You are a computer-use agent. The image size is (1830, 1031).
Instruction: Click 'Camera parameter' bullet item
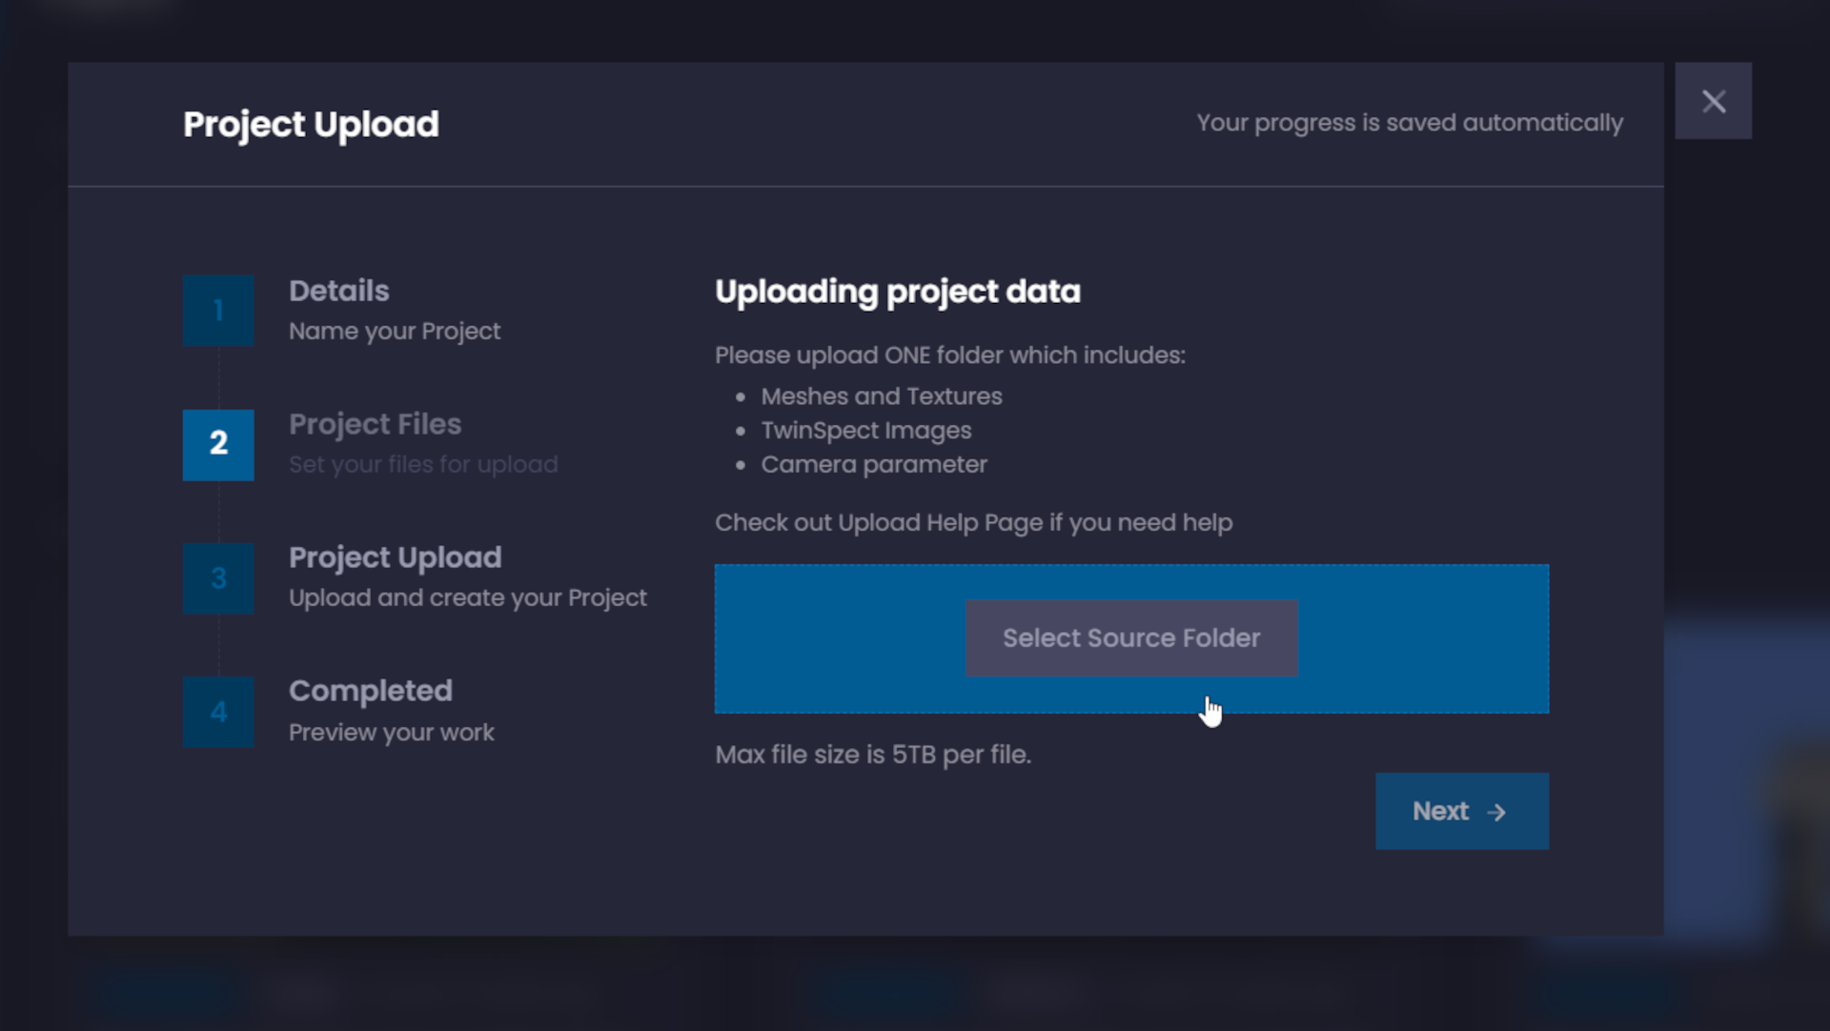[x=873, y=465]
